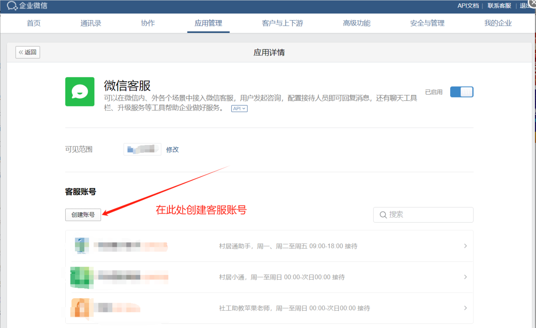Switch to the 通讯录 tab

91,23
